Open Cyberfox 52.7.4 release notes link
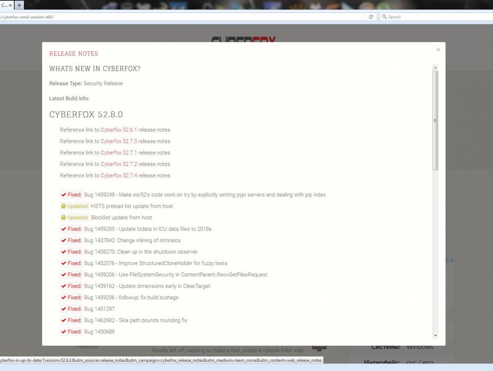493x371 pixels. coord(119,176)
